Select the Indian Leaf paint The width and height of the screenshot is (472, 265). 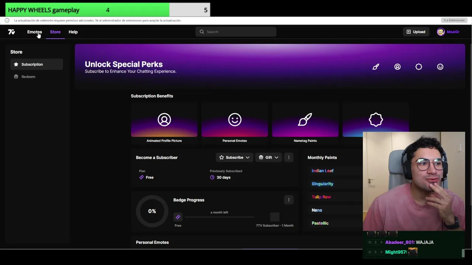point(322,171)
